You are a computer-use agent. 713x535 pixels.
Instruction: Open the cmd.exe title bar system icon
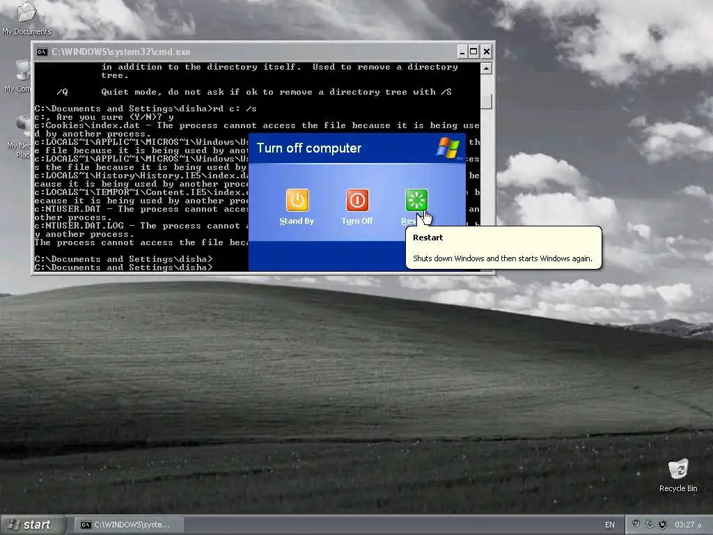click(42, 52)
